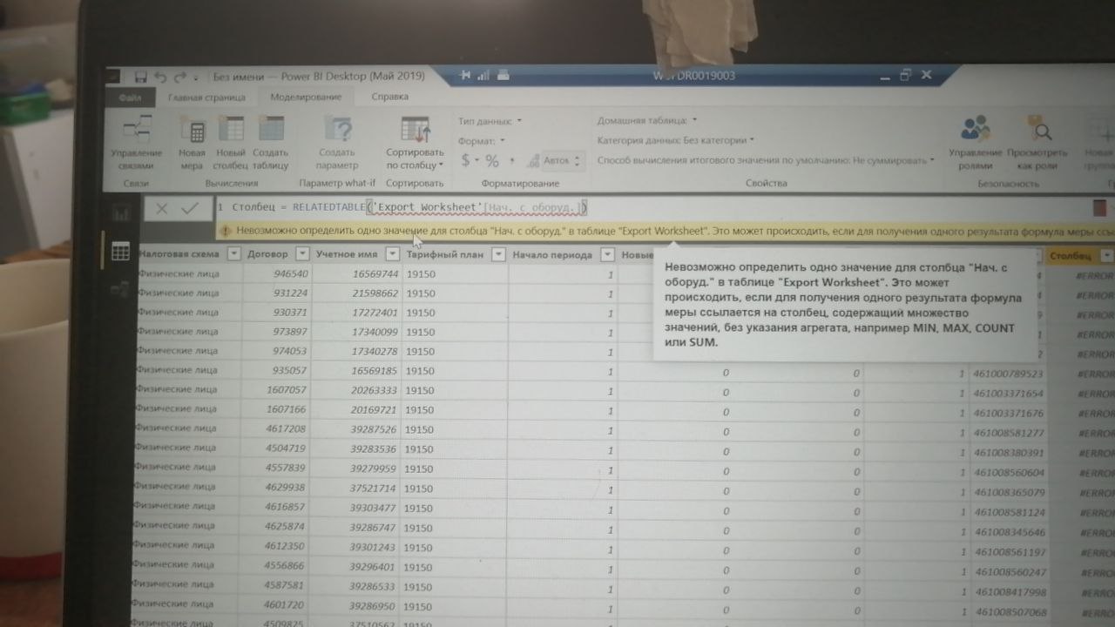The height and width of the screenshot is (627, 1115).
Task: Click the cell with contract 1607057
Action: pos(277,390)
